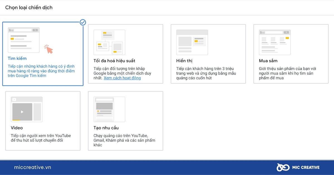Click the Tạo nhu cầu campaign illustration
The width and height of the screenshot is (334, 175).
click(x=109, y=109)
